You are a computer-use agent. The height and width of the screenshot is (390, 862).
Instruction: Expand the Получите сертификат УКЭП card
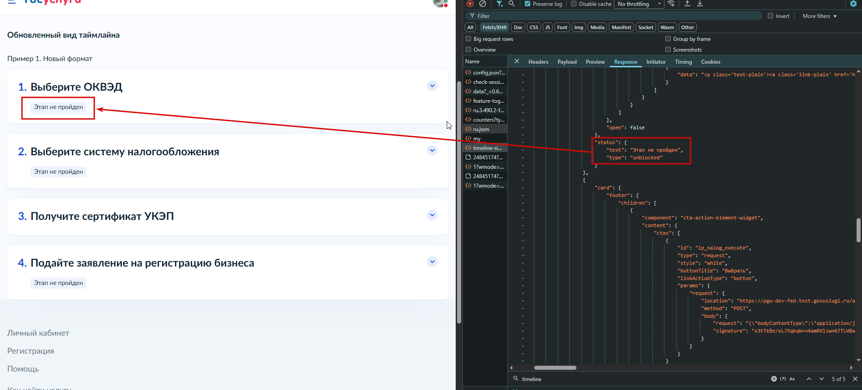432,215
